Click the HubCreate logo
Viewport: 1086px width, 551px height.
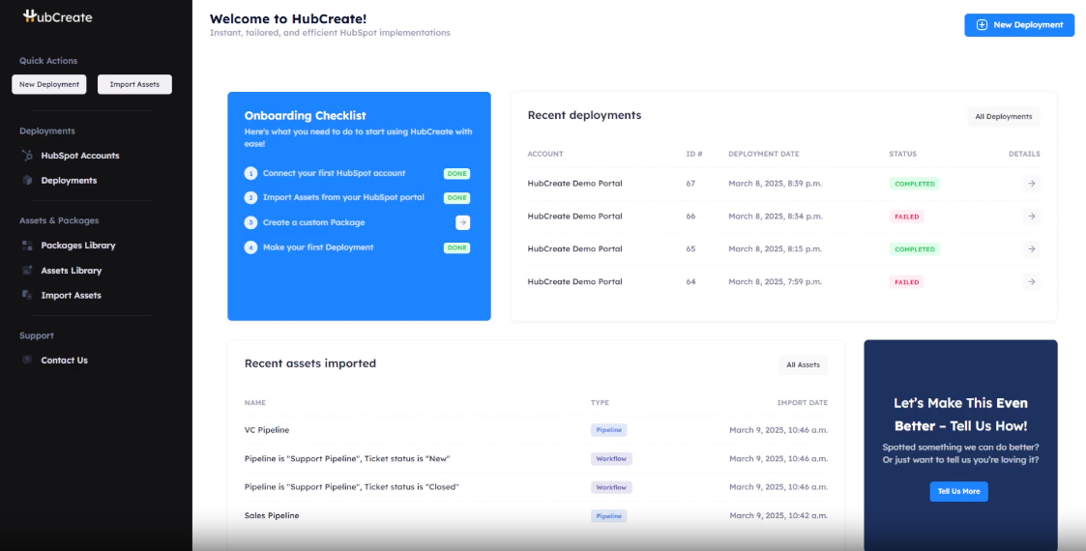click(57, 16)
